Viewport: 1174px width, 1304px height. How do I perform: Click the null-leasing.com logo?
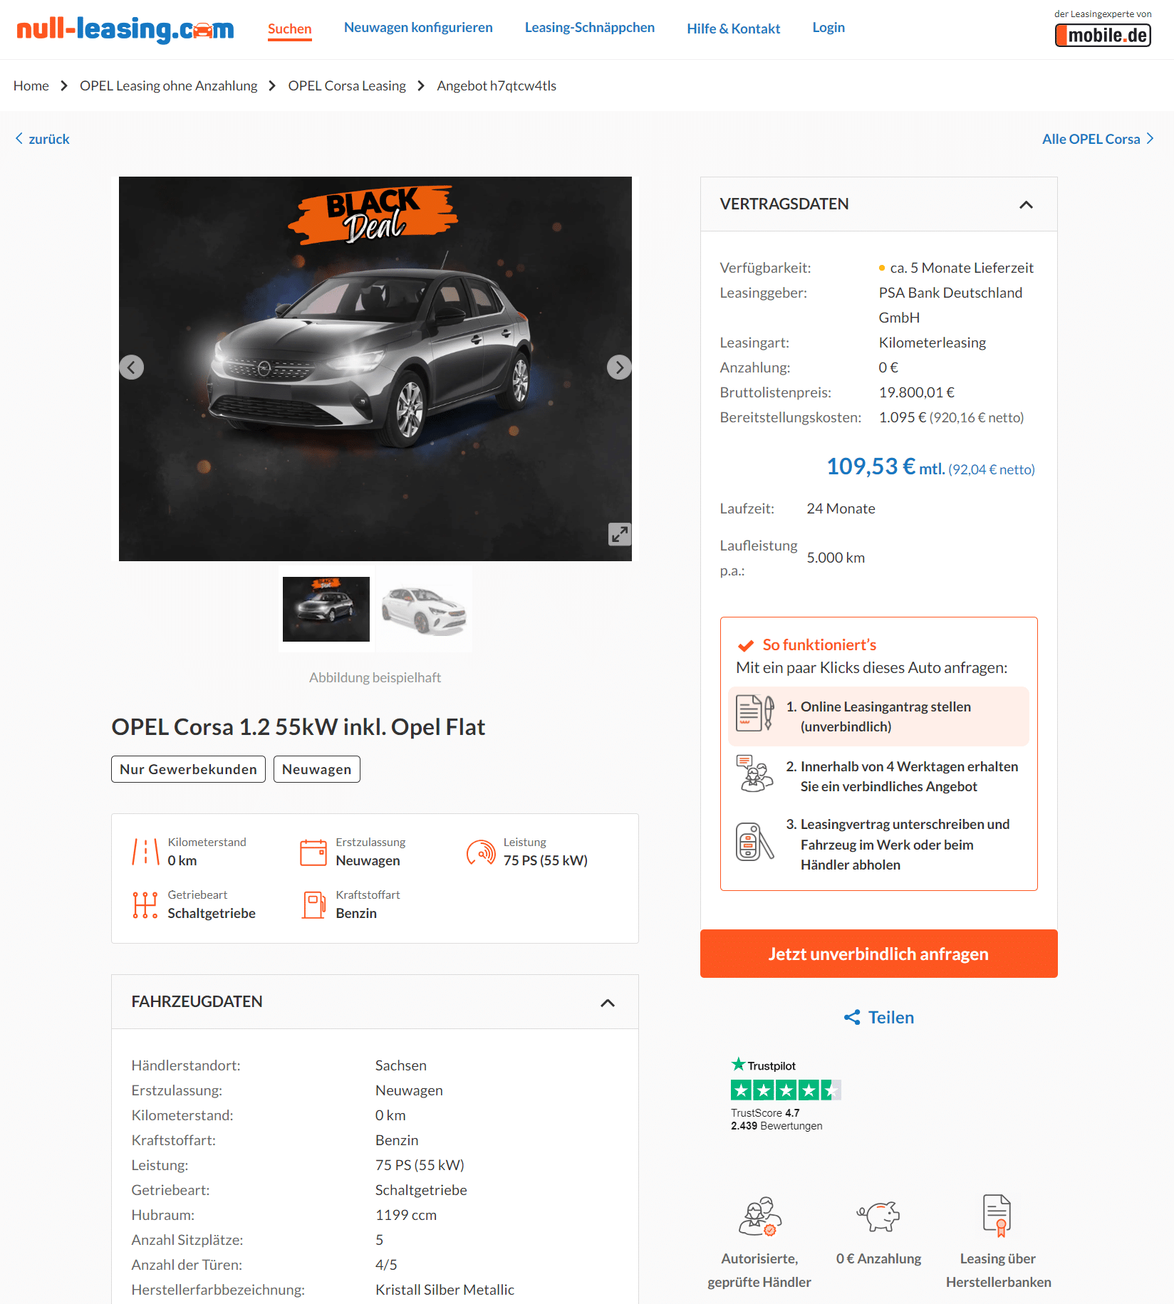(x=125, y=29)
